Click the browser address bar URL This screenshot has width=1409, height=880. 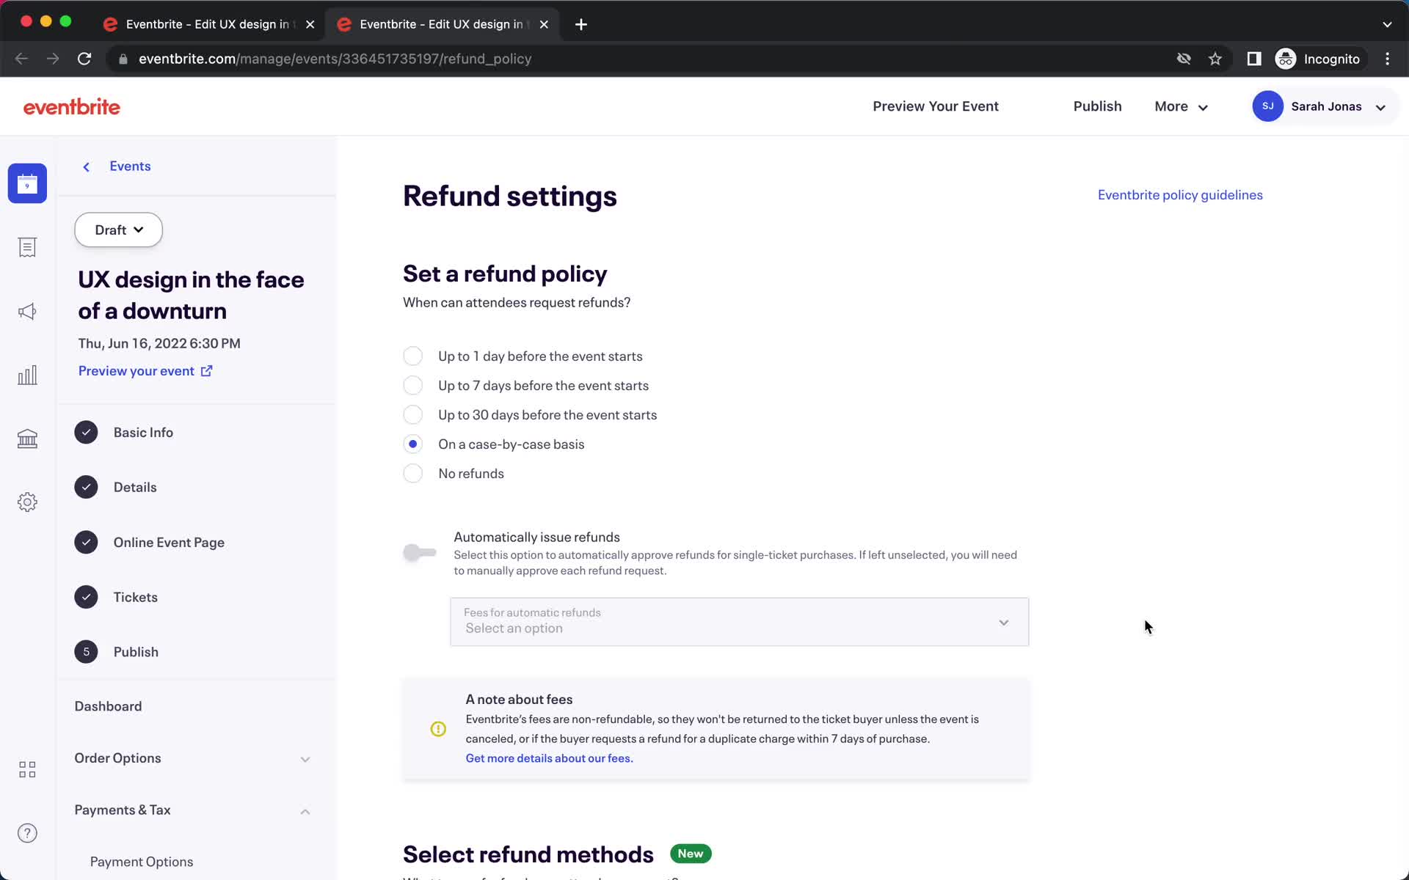coord(335,59)
